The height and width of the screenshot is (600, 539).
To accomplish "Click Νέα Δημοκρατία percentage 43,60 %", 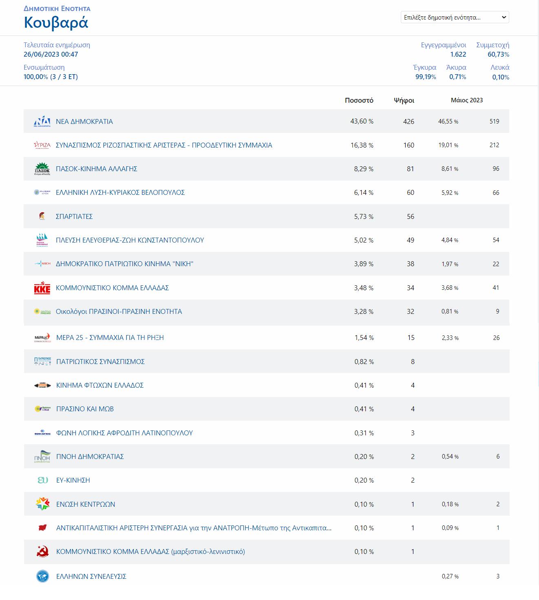I will coord(362,121).
